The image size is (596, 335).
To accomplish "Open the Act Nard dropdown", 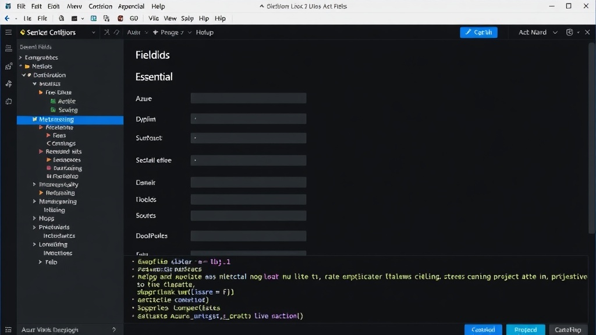I will click(x=555, y=33).
